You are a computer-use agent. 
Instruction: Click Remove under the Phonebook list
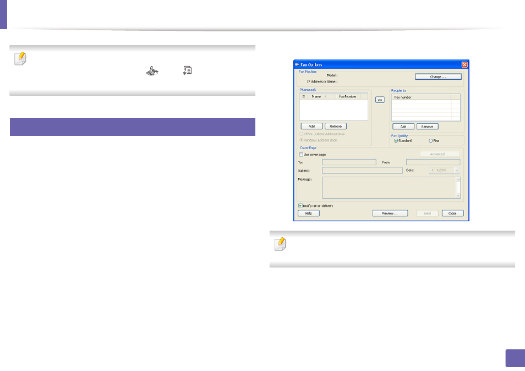(336, 126)
